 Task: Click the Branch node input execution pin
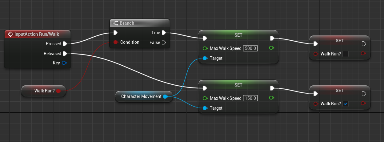pos(115,33)
